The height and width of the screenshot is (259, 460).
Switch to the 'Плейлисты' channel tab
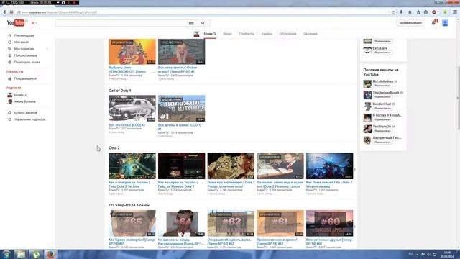coord(247,34)
